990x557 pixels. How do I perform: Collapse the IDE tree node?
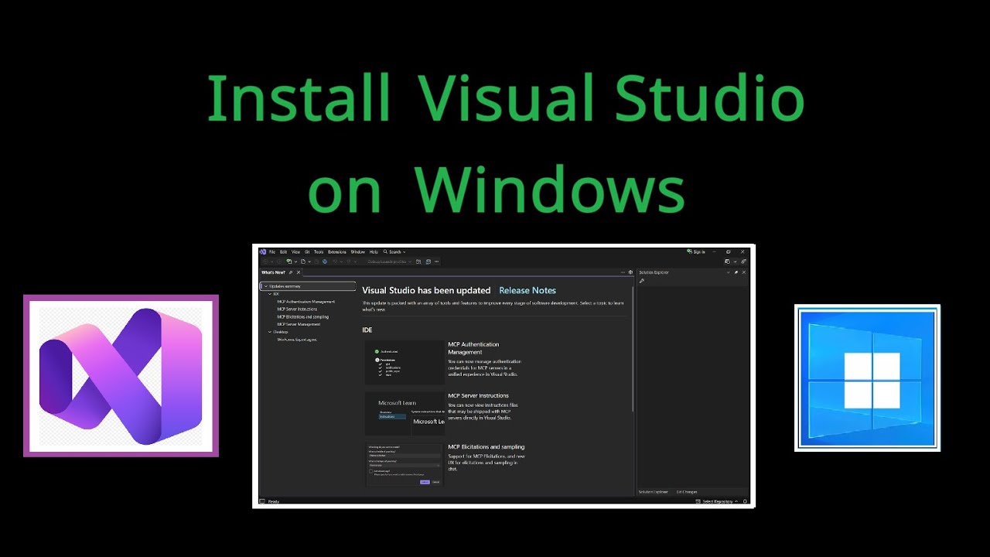click(x=271, y=294)
